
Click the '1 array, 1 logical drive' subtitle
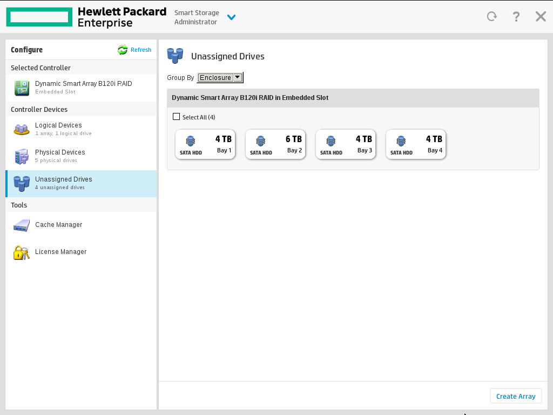63,133
